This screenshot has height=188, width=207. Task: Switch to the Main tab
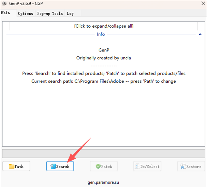pos(8,13)
